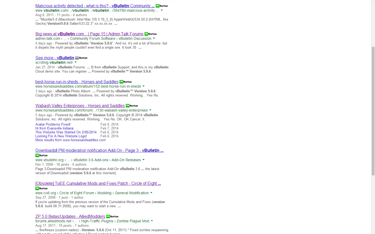This screenshot has width=375, height=234.
Task: Click Norton badge beside ZP 5.0 Betas/Updates result
Action: pyautogui.click(x=112, y=216)
